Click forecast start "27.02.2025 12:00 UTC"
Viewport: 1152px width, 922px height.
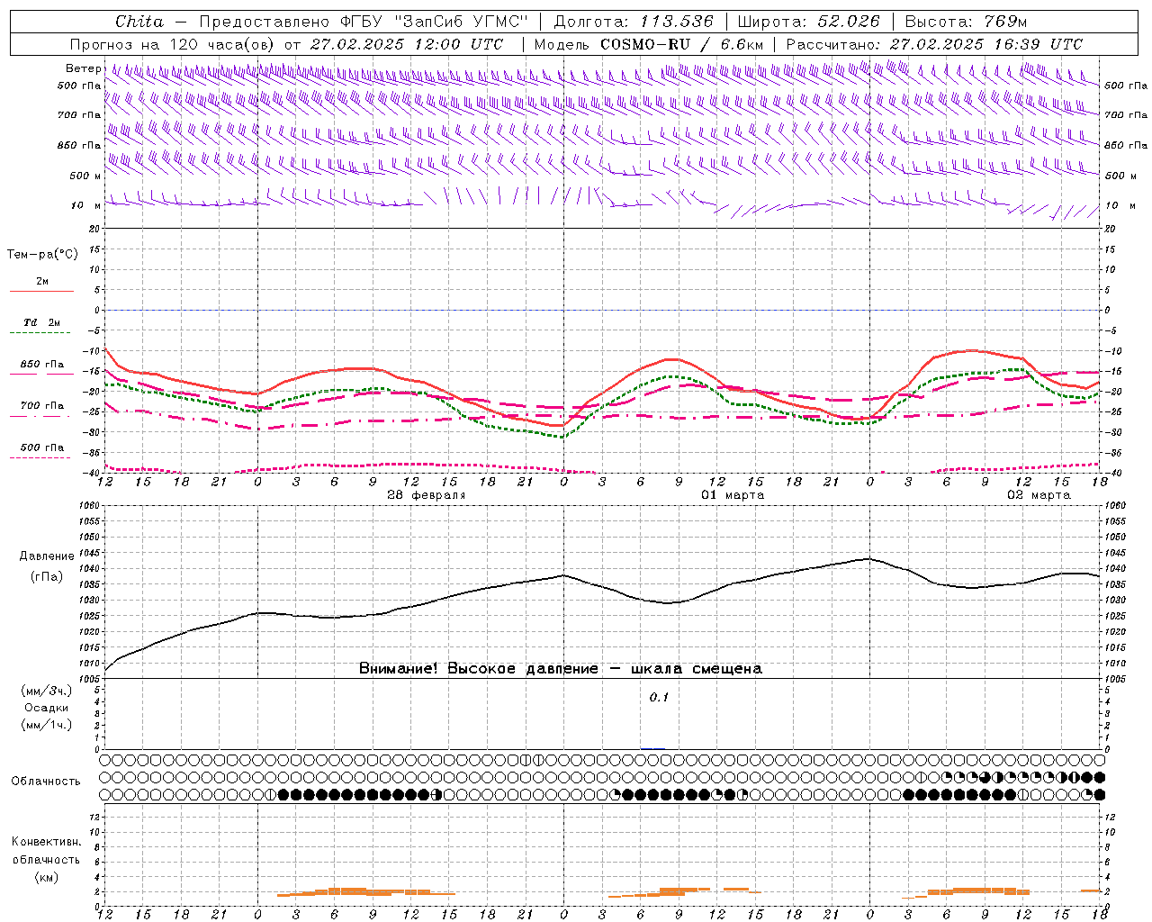(406, 44)
